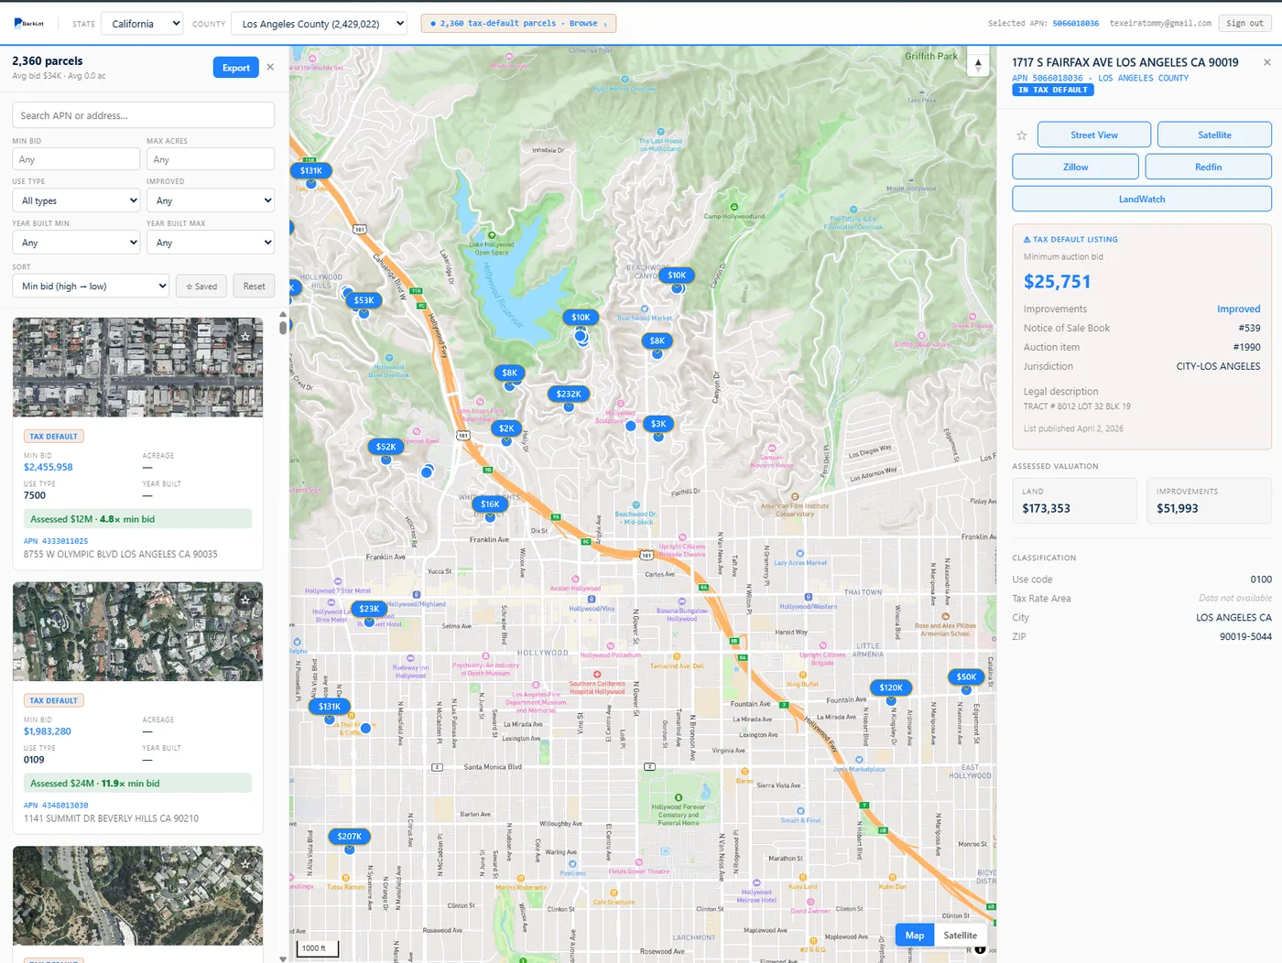Select the $16K map marker
The image size is (1282, 963).
(490, 503)
